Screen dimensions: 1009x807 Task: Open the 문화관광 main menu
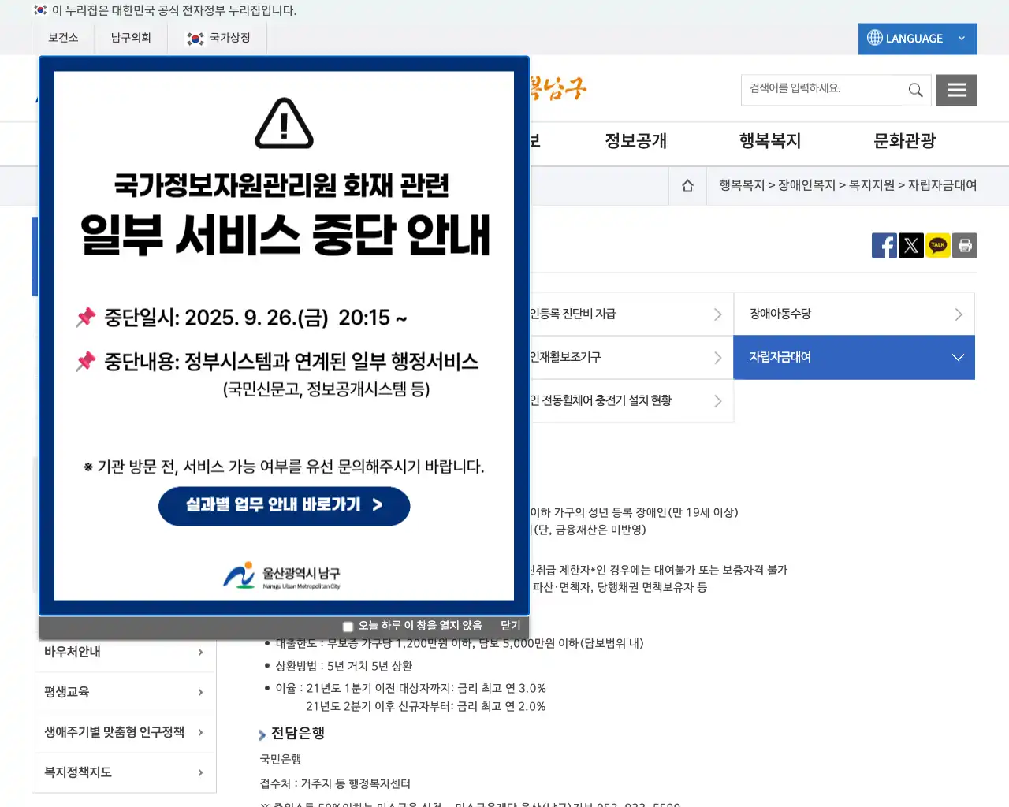click(x=904, y=142)
